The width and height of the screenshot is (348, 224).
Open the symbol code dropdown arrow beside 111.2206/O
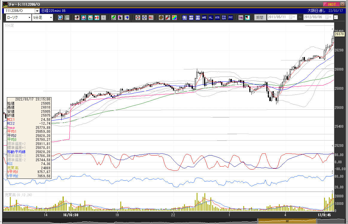click(x=37, y=11)
